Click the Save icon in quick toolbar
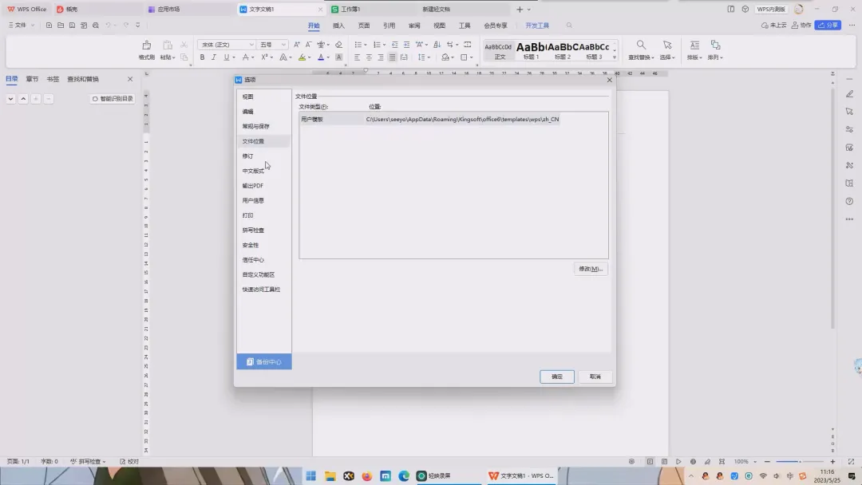The width and height of the screenshot is (862, 485). tap(72, 26)
